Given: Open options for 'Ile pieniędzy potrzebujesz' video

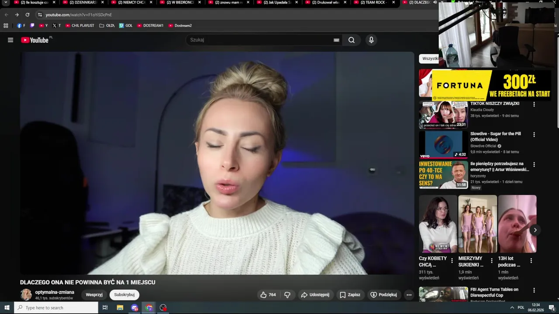Looking at the screenshot, I should click(534, 165).
